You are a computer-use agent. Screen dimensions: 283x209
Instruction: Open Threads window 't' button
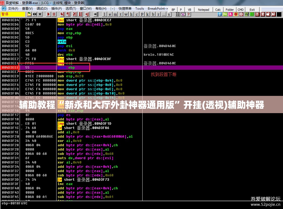(x=121, y=14)
